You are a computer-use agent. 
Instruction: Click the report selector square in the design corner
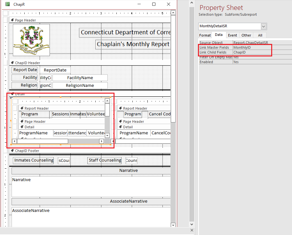5,13
